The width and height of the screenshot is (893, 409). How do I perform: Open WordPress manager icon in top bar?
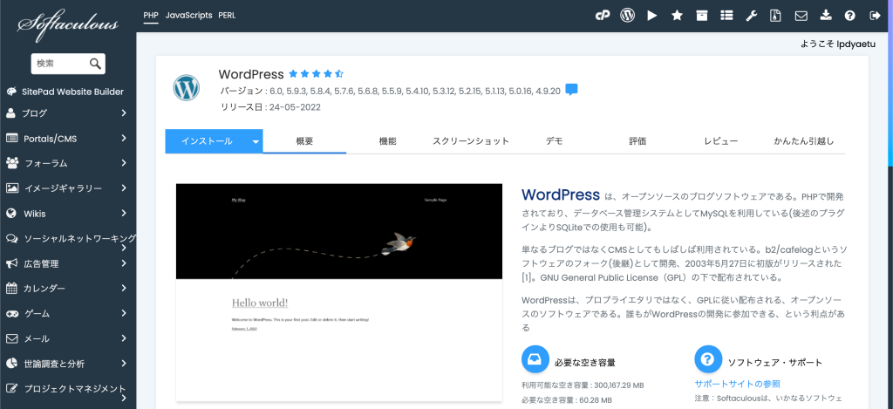click(x=627, y=16)
